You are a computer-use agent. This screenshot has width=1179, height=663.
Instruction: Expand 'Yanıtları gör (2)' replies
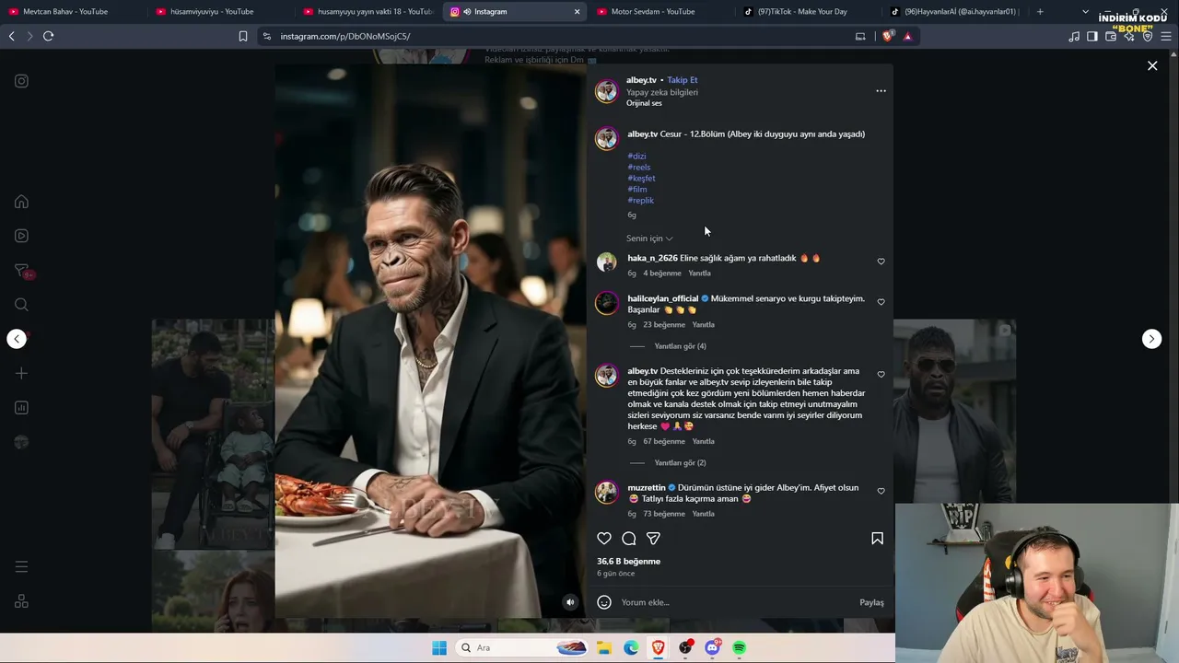click(680, 463)
